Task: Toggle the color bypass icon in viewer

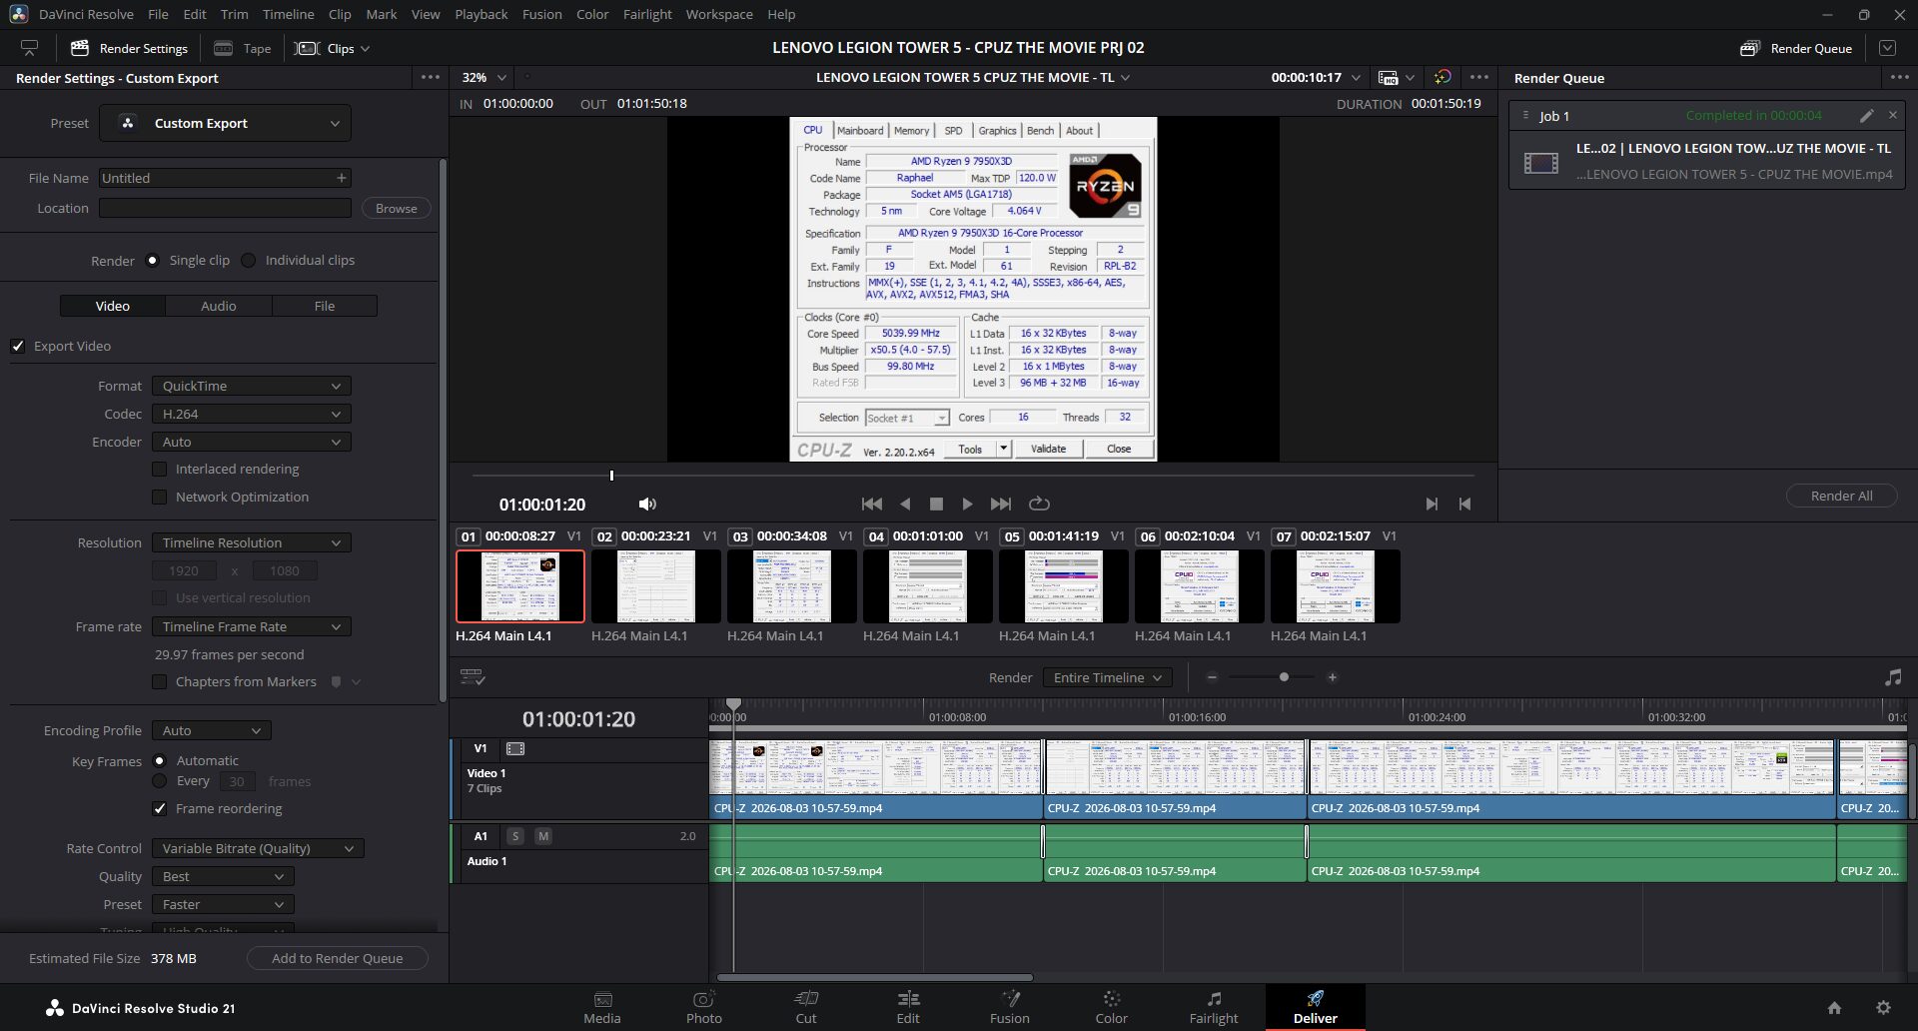Action: tap(1442, 78)
